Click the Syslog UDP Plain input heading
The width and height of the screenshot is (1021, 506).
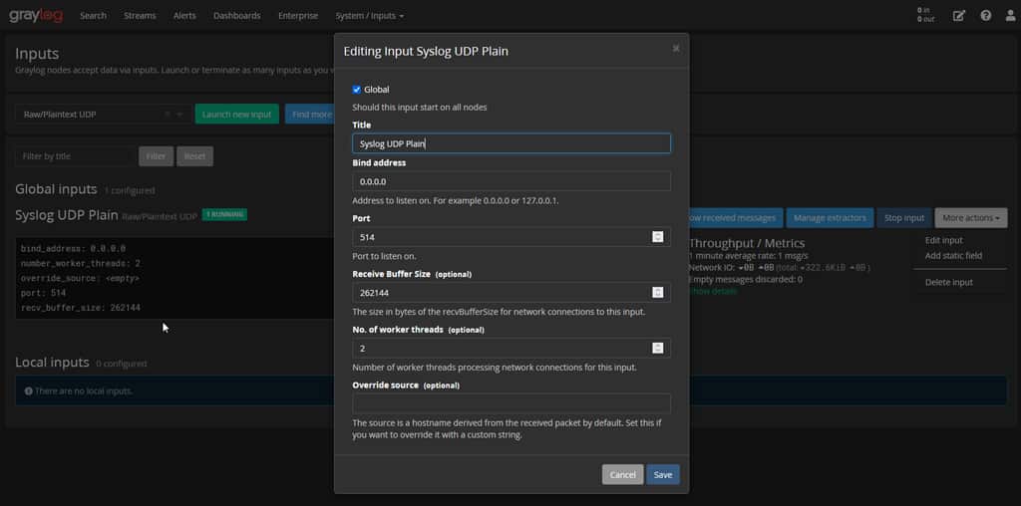pos(67,215)
